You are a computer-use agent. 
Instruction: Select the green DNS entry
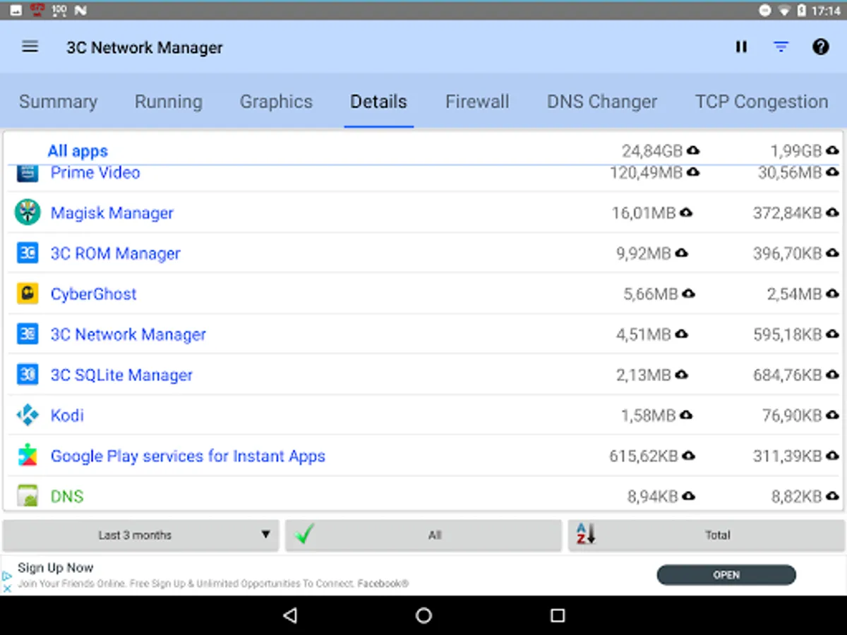click(67, 497)
